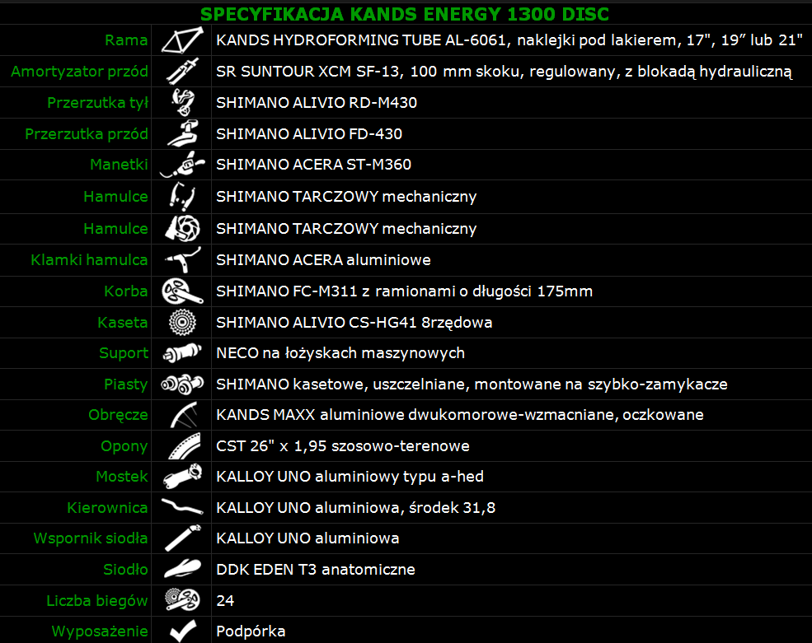
Task: Click the shifter icon beside Manetki
Action: click(181, 165)
